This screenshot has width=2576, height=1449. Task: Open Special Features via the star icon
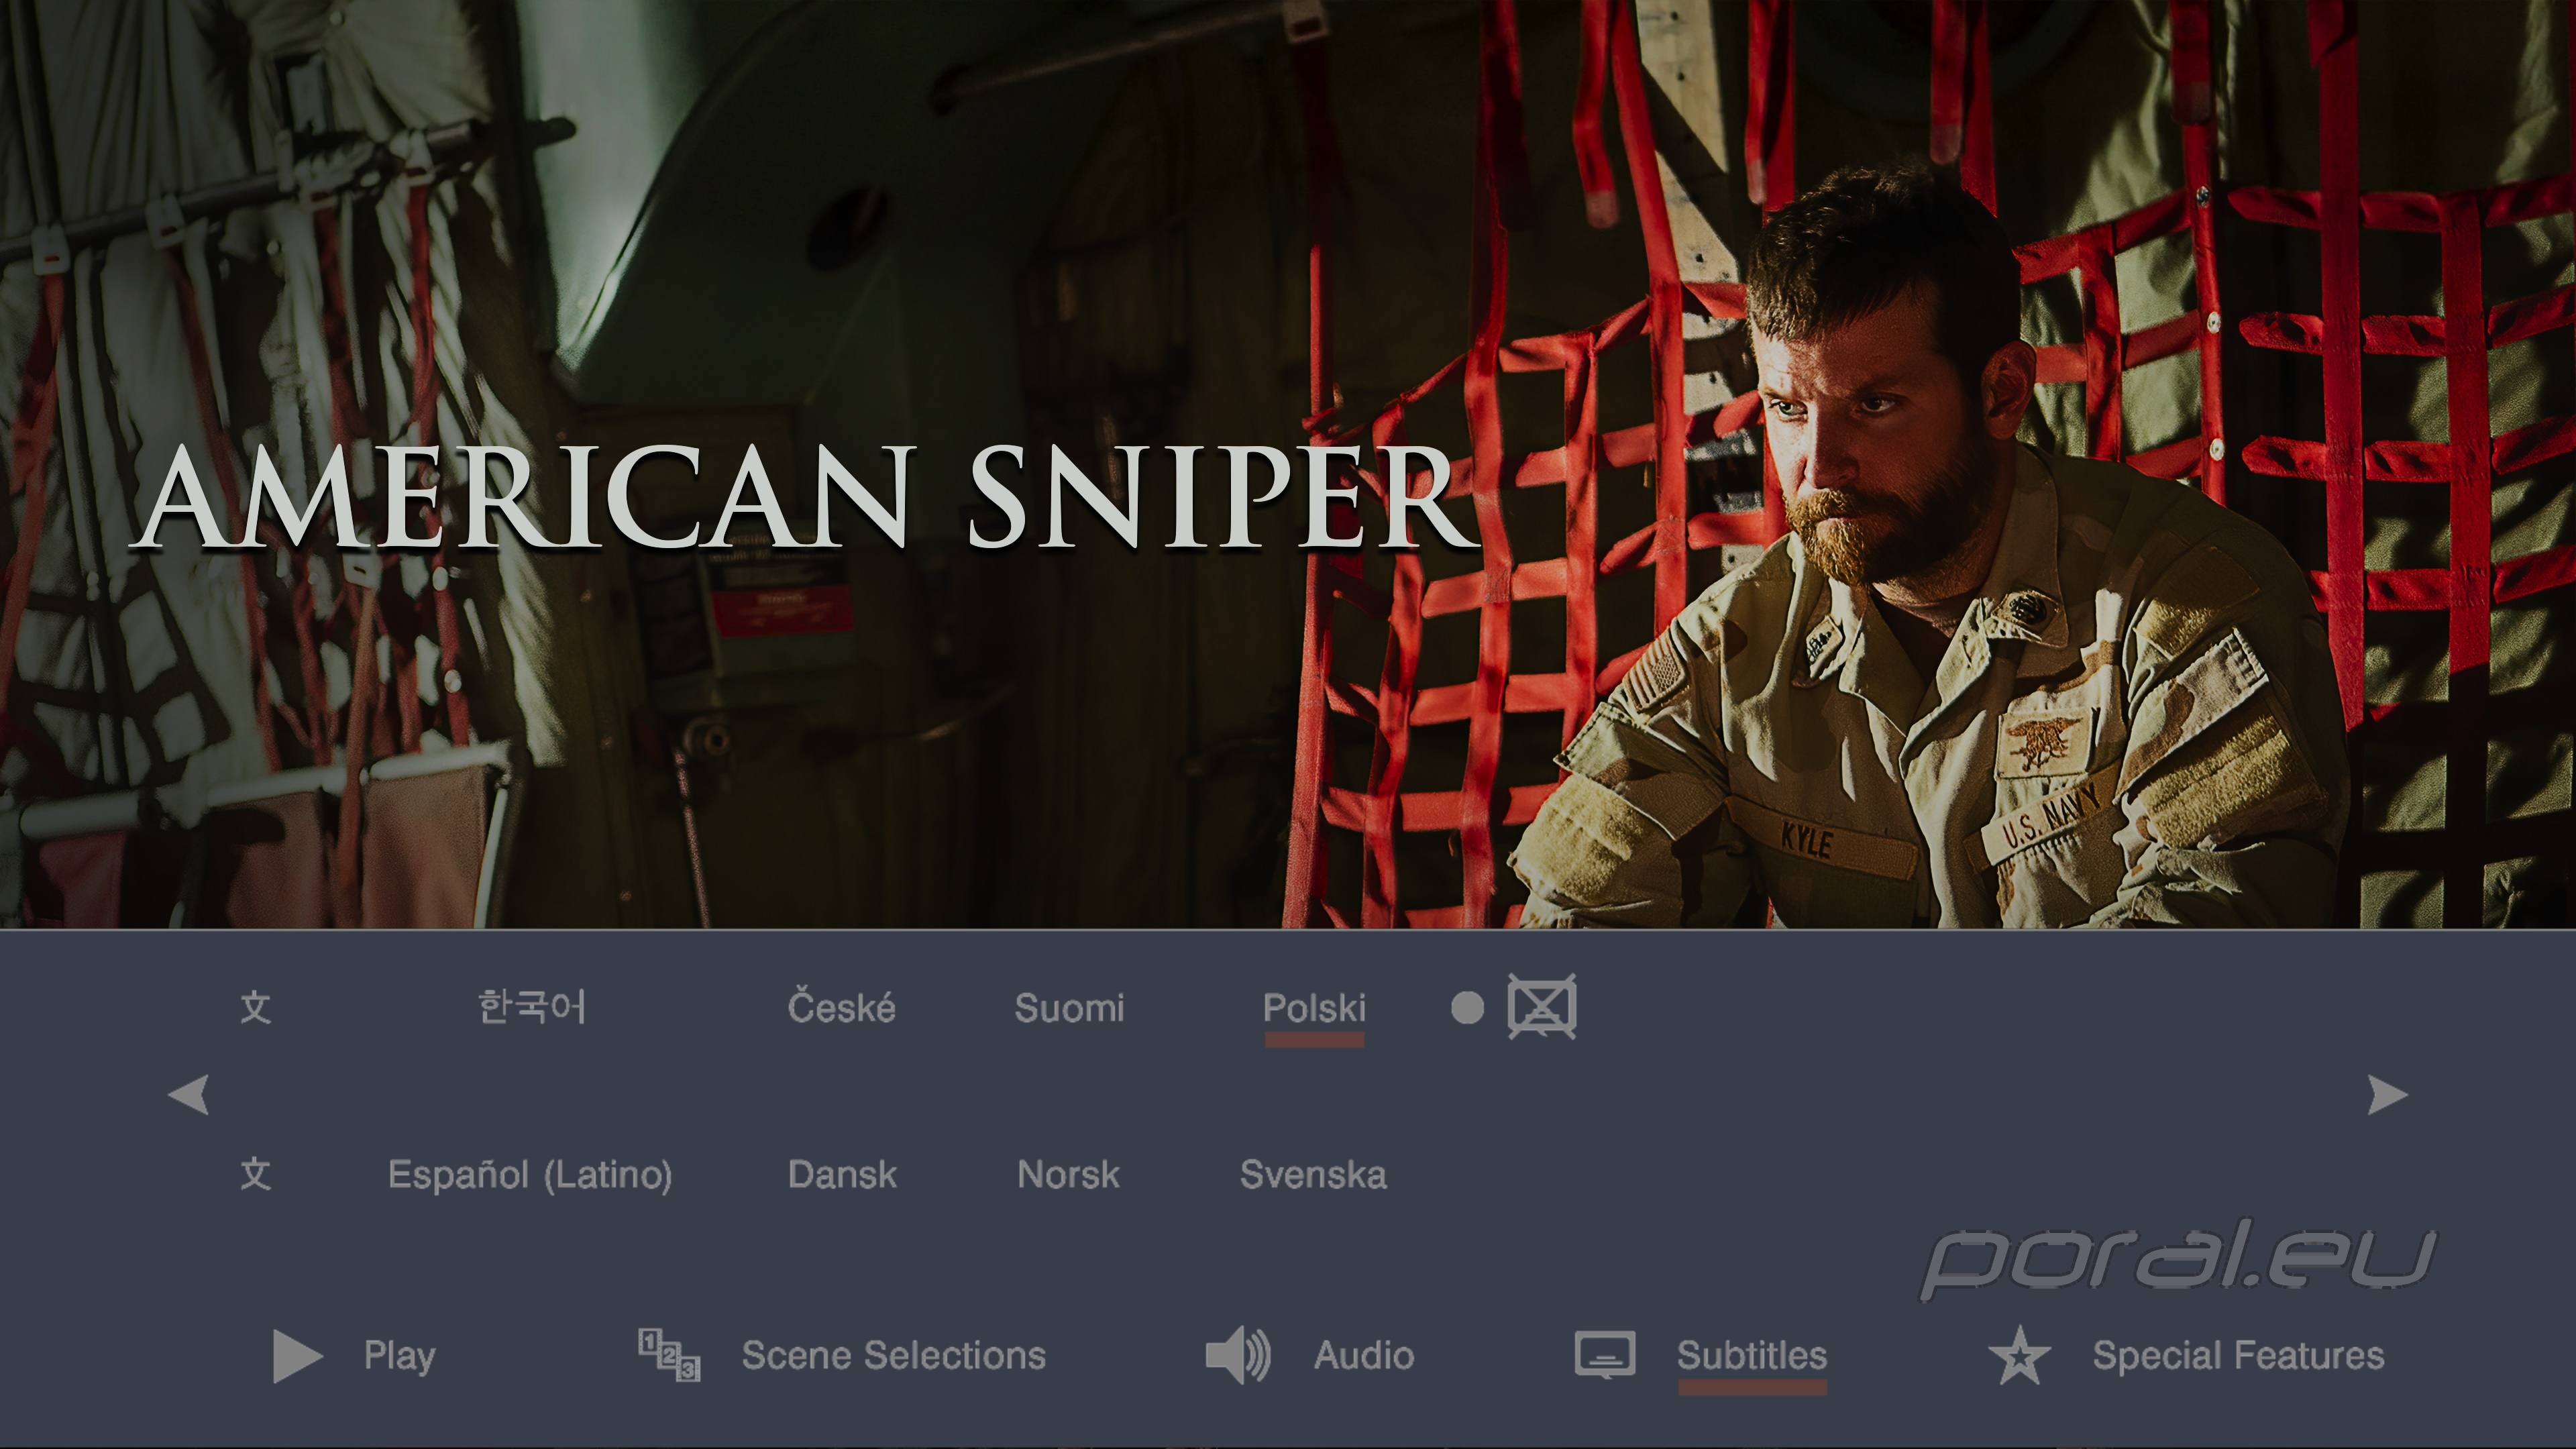pyautogui.click(x=2019, y=1356)
